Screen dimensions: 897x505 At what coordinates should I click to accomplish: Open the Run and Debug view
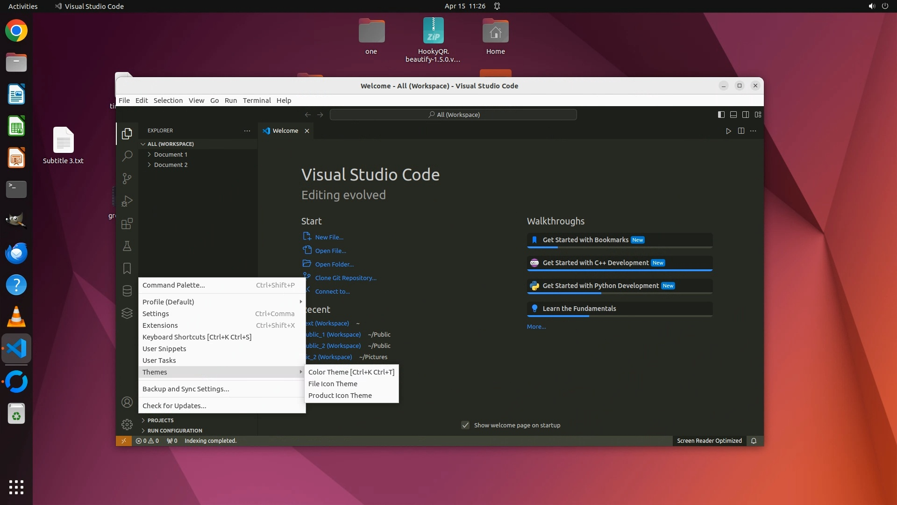click(x=127, y=201)
